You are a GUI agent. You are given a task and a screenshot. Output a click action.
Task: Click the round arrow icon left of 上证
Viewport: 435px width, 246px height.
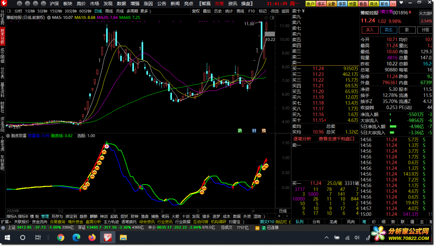(x=3, y=227)
